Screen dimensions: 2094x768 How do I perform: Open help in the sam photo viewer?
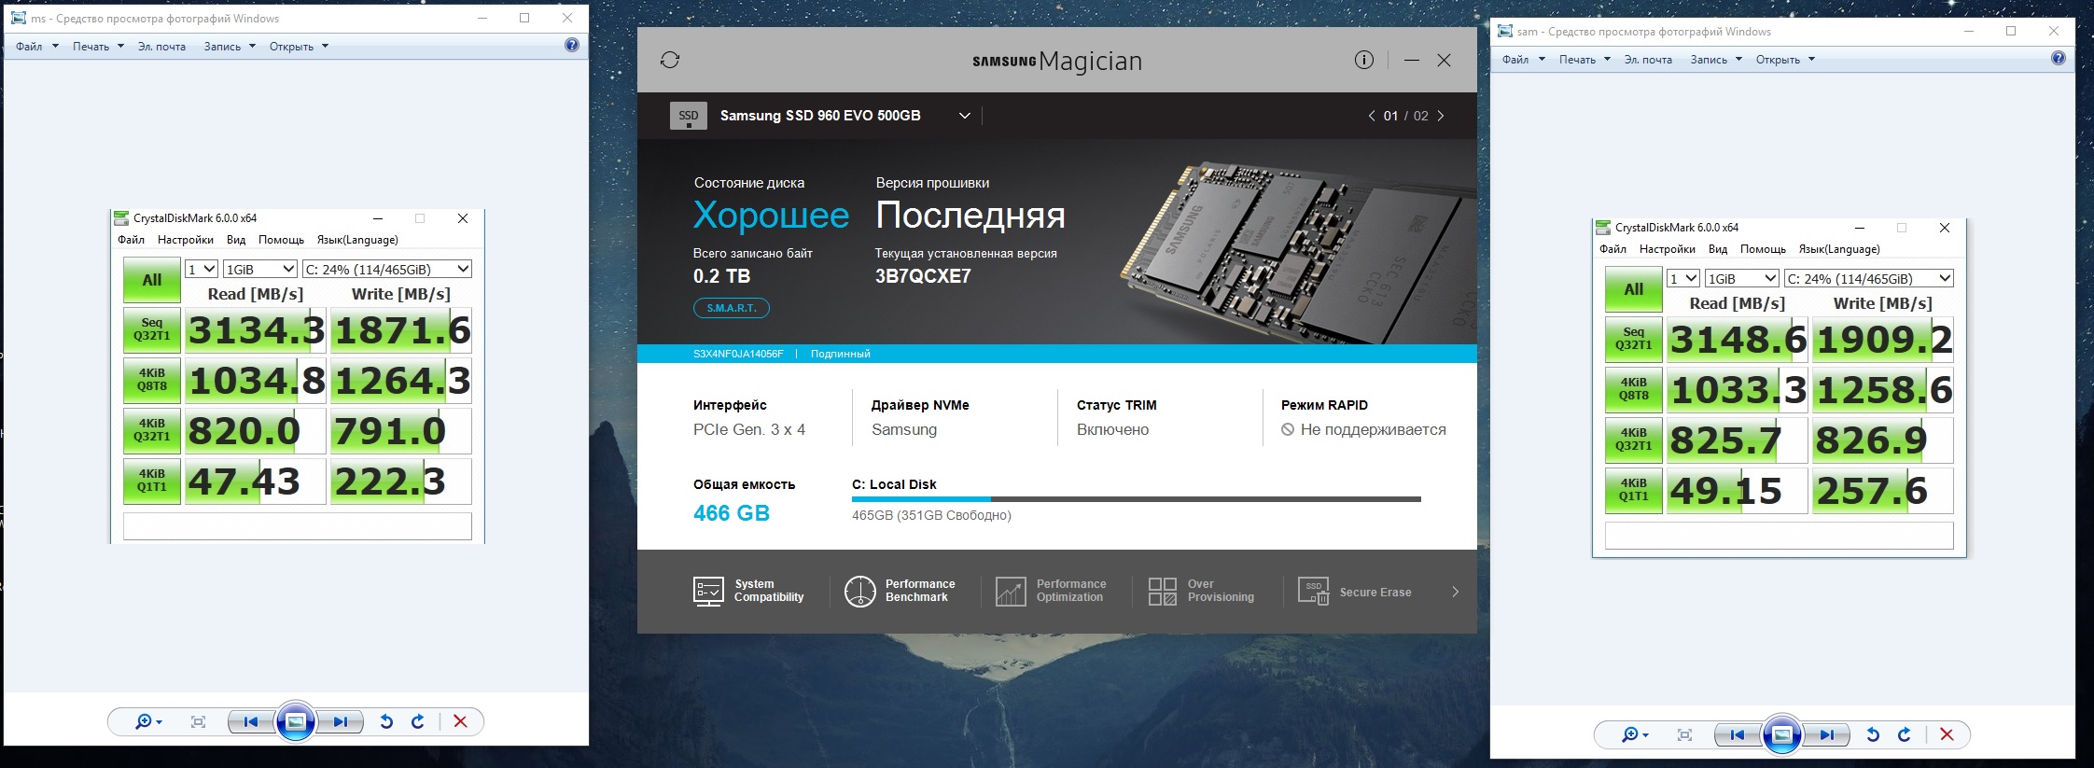click(2059, 58)
